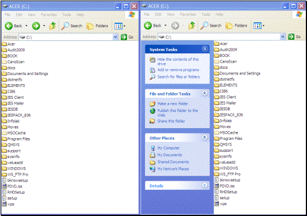Screen dimensions: 307x216
Task: Open address bar dropdown in right window
Action: pos(283,36)
